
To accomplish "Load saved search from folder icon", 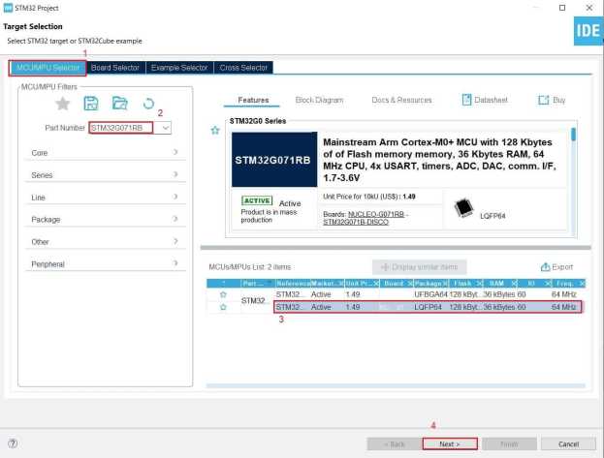I will 120,104.
